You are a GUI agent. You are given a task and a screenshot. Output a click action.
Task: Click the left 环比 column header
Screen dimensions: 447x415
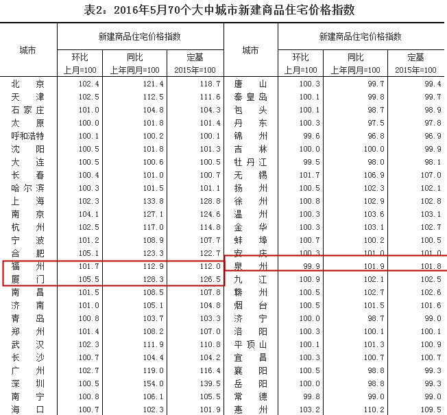point(80,63)
